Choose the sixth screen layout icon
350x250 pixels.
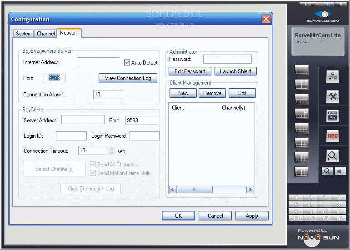(301, 143)
